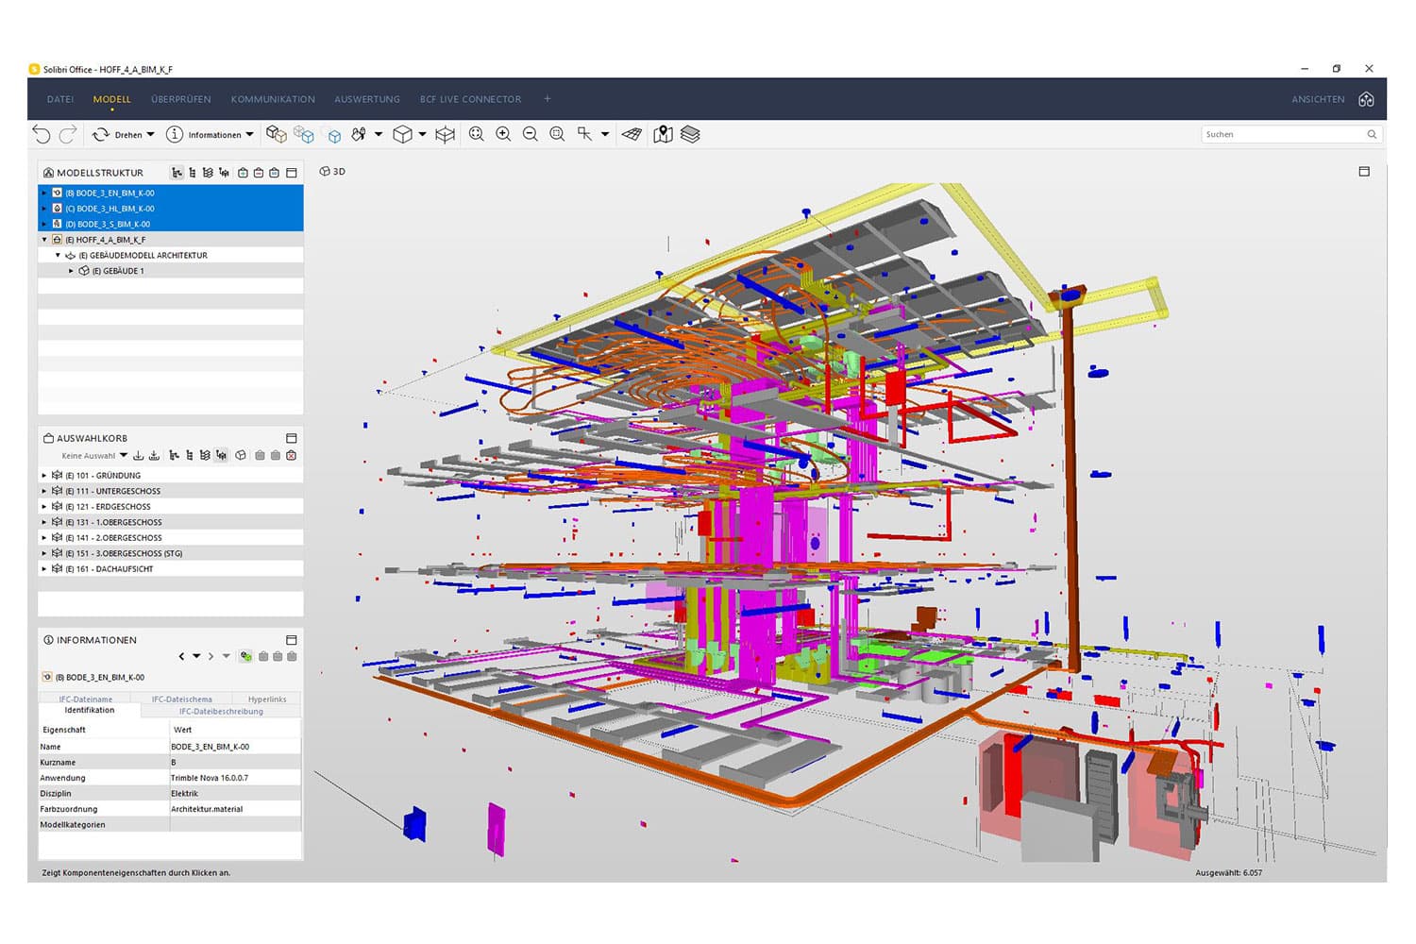
Task: Select the dimension measure tool icon
Action: tap(585, 134)
